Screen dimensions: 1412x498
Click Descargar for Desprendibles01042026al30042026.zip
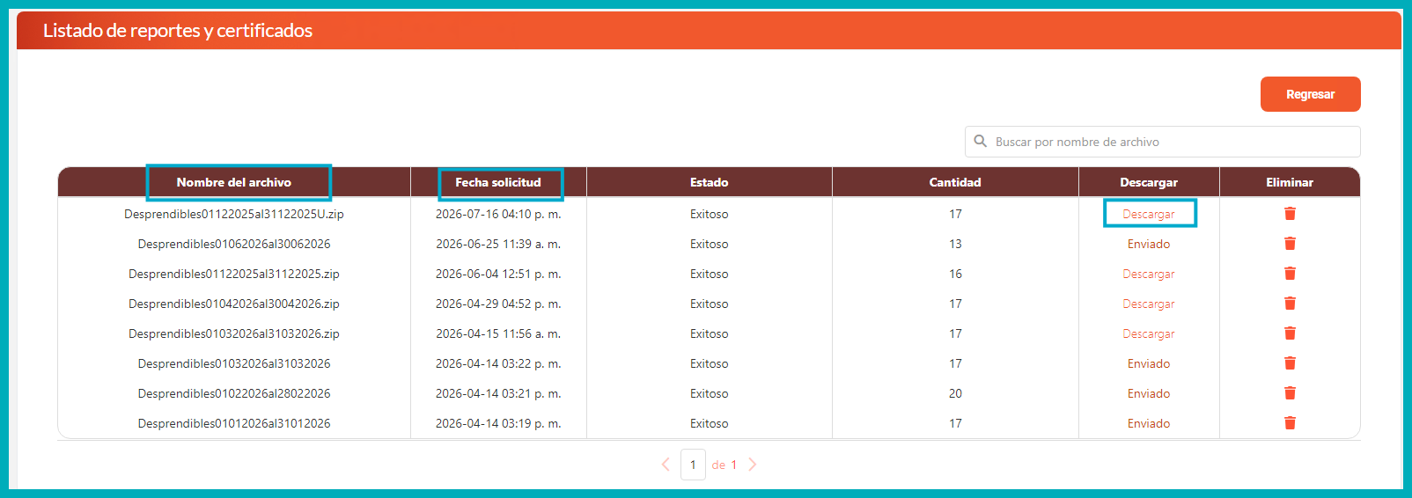pyautogui.click(x=1149, y=304)
